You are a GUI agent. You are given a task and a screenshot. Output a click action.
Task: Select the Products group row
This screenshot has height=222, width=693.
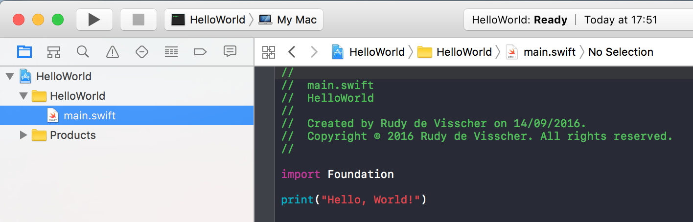coord(127,135)
